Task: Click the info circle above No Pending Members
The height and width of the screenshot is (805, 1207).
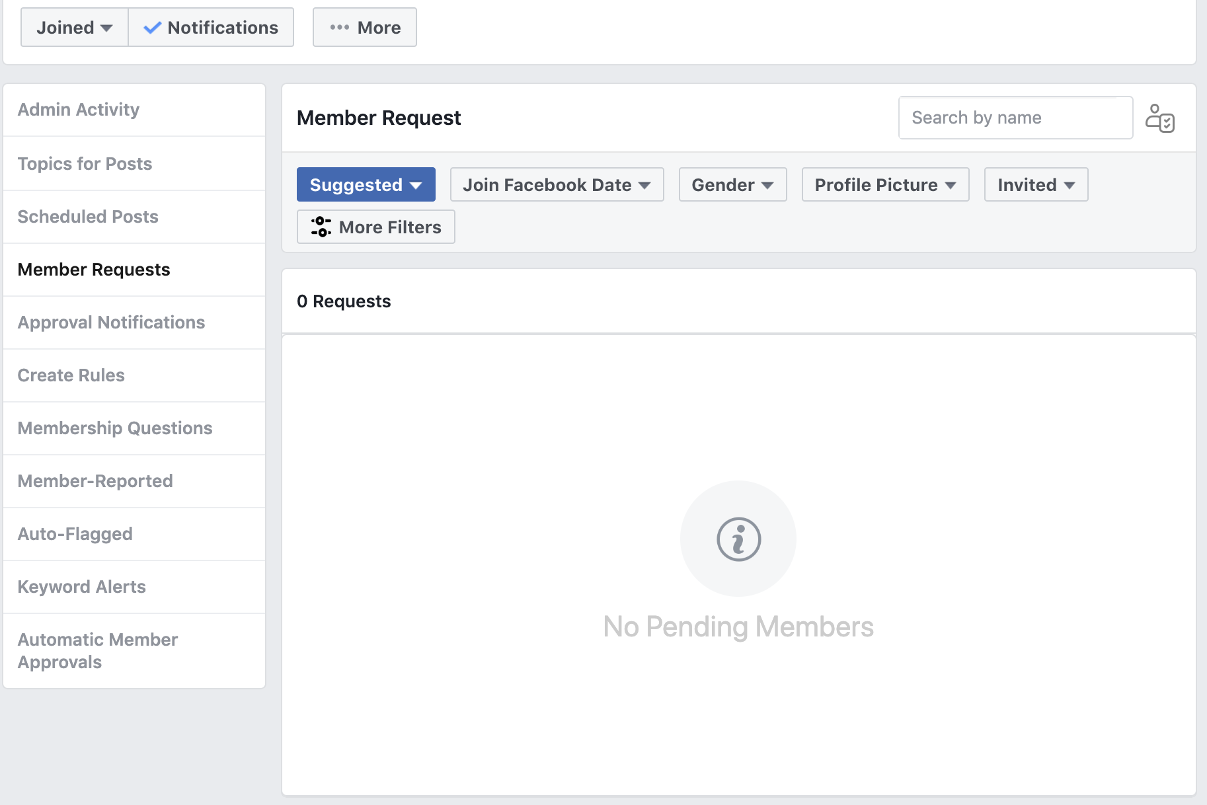Action: point(738,539)
